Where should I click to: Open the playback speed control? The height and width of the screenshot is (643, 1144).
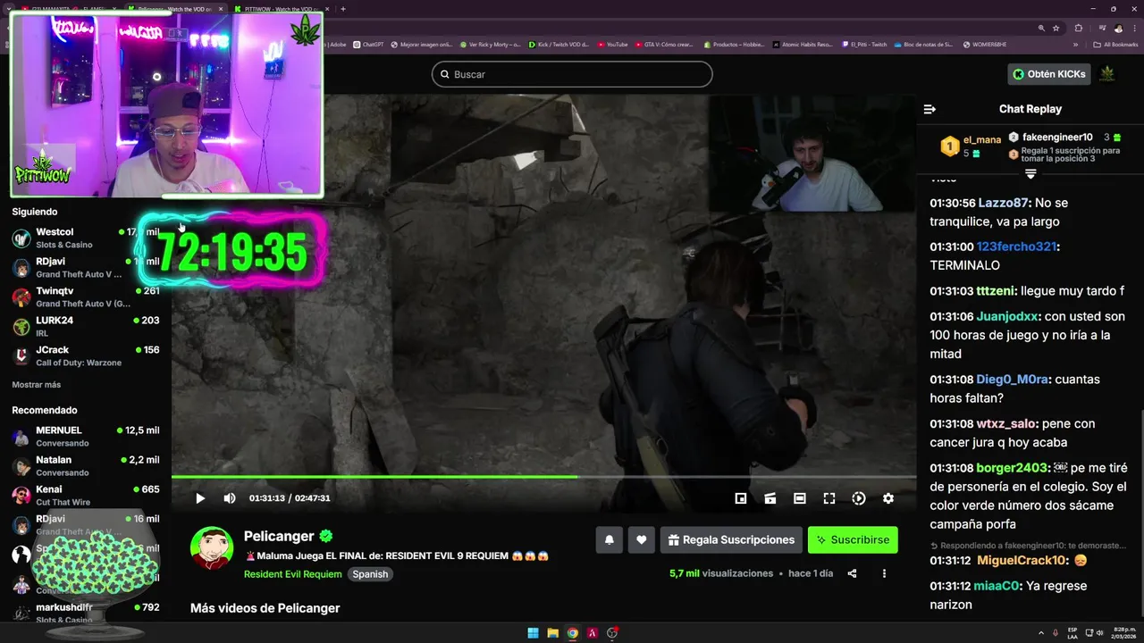(x=859, y=498)
